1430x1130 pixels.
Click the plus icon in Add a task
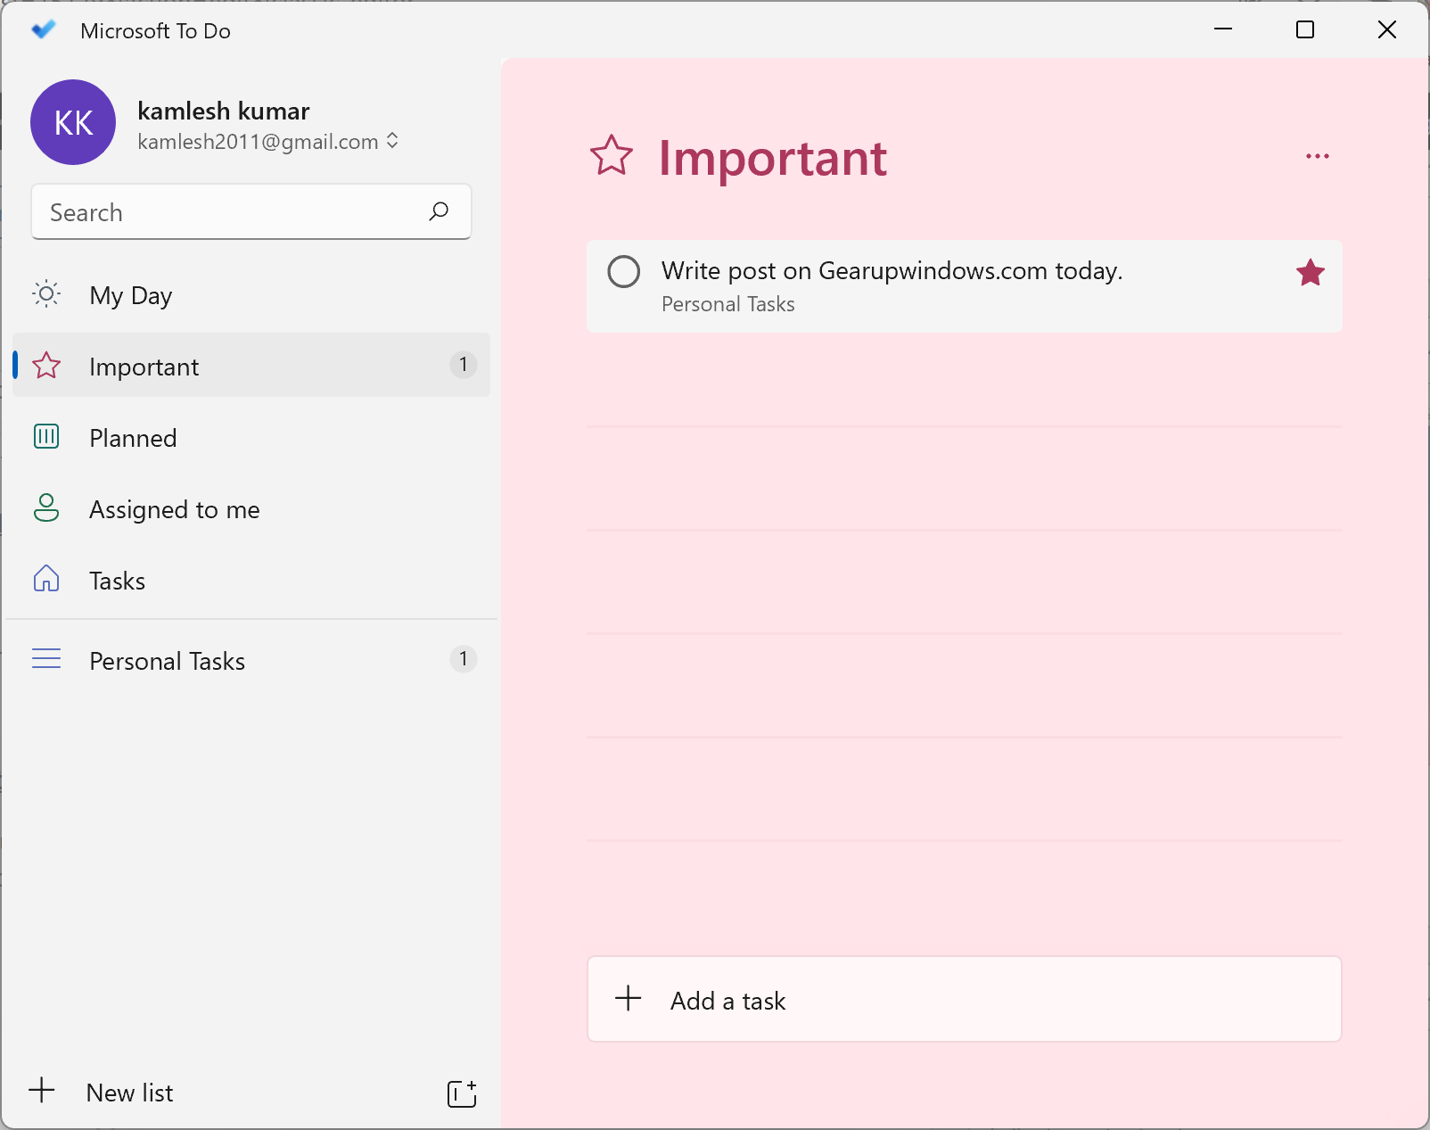point(629,998)
